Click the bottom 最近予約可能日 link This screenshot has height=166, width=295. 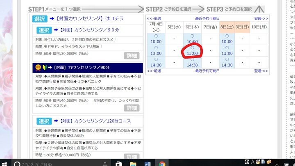pyautogui.click(x=207, y=71)
